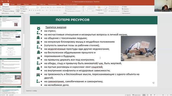Viewport: 172px width, 96px height.
Task: Click the spell check icon in status bar
Action: 7,95
